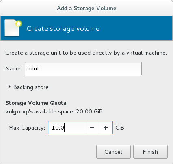Screen dimensions: 173x164
Task: Click the 20.00 GiB available space value
Action: [x=89, y=111]
